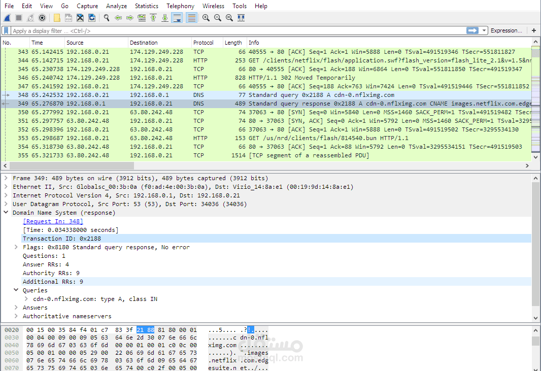Close the current capture file
Image resolution: width=541 pixels, height=371 pixels.
[80, 18]
